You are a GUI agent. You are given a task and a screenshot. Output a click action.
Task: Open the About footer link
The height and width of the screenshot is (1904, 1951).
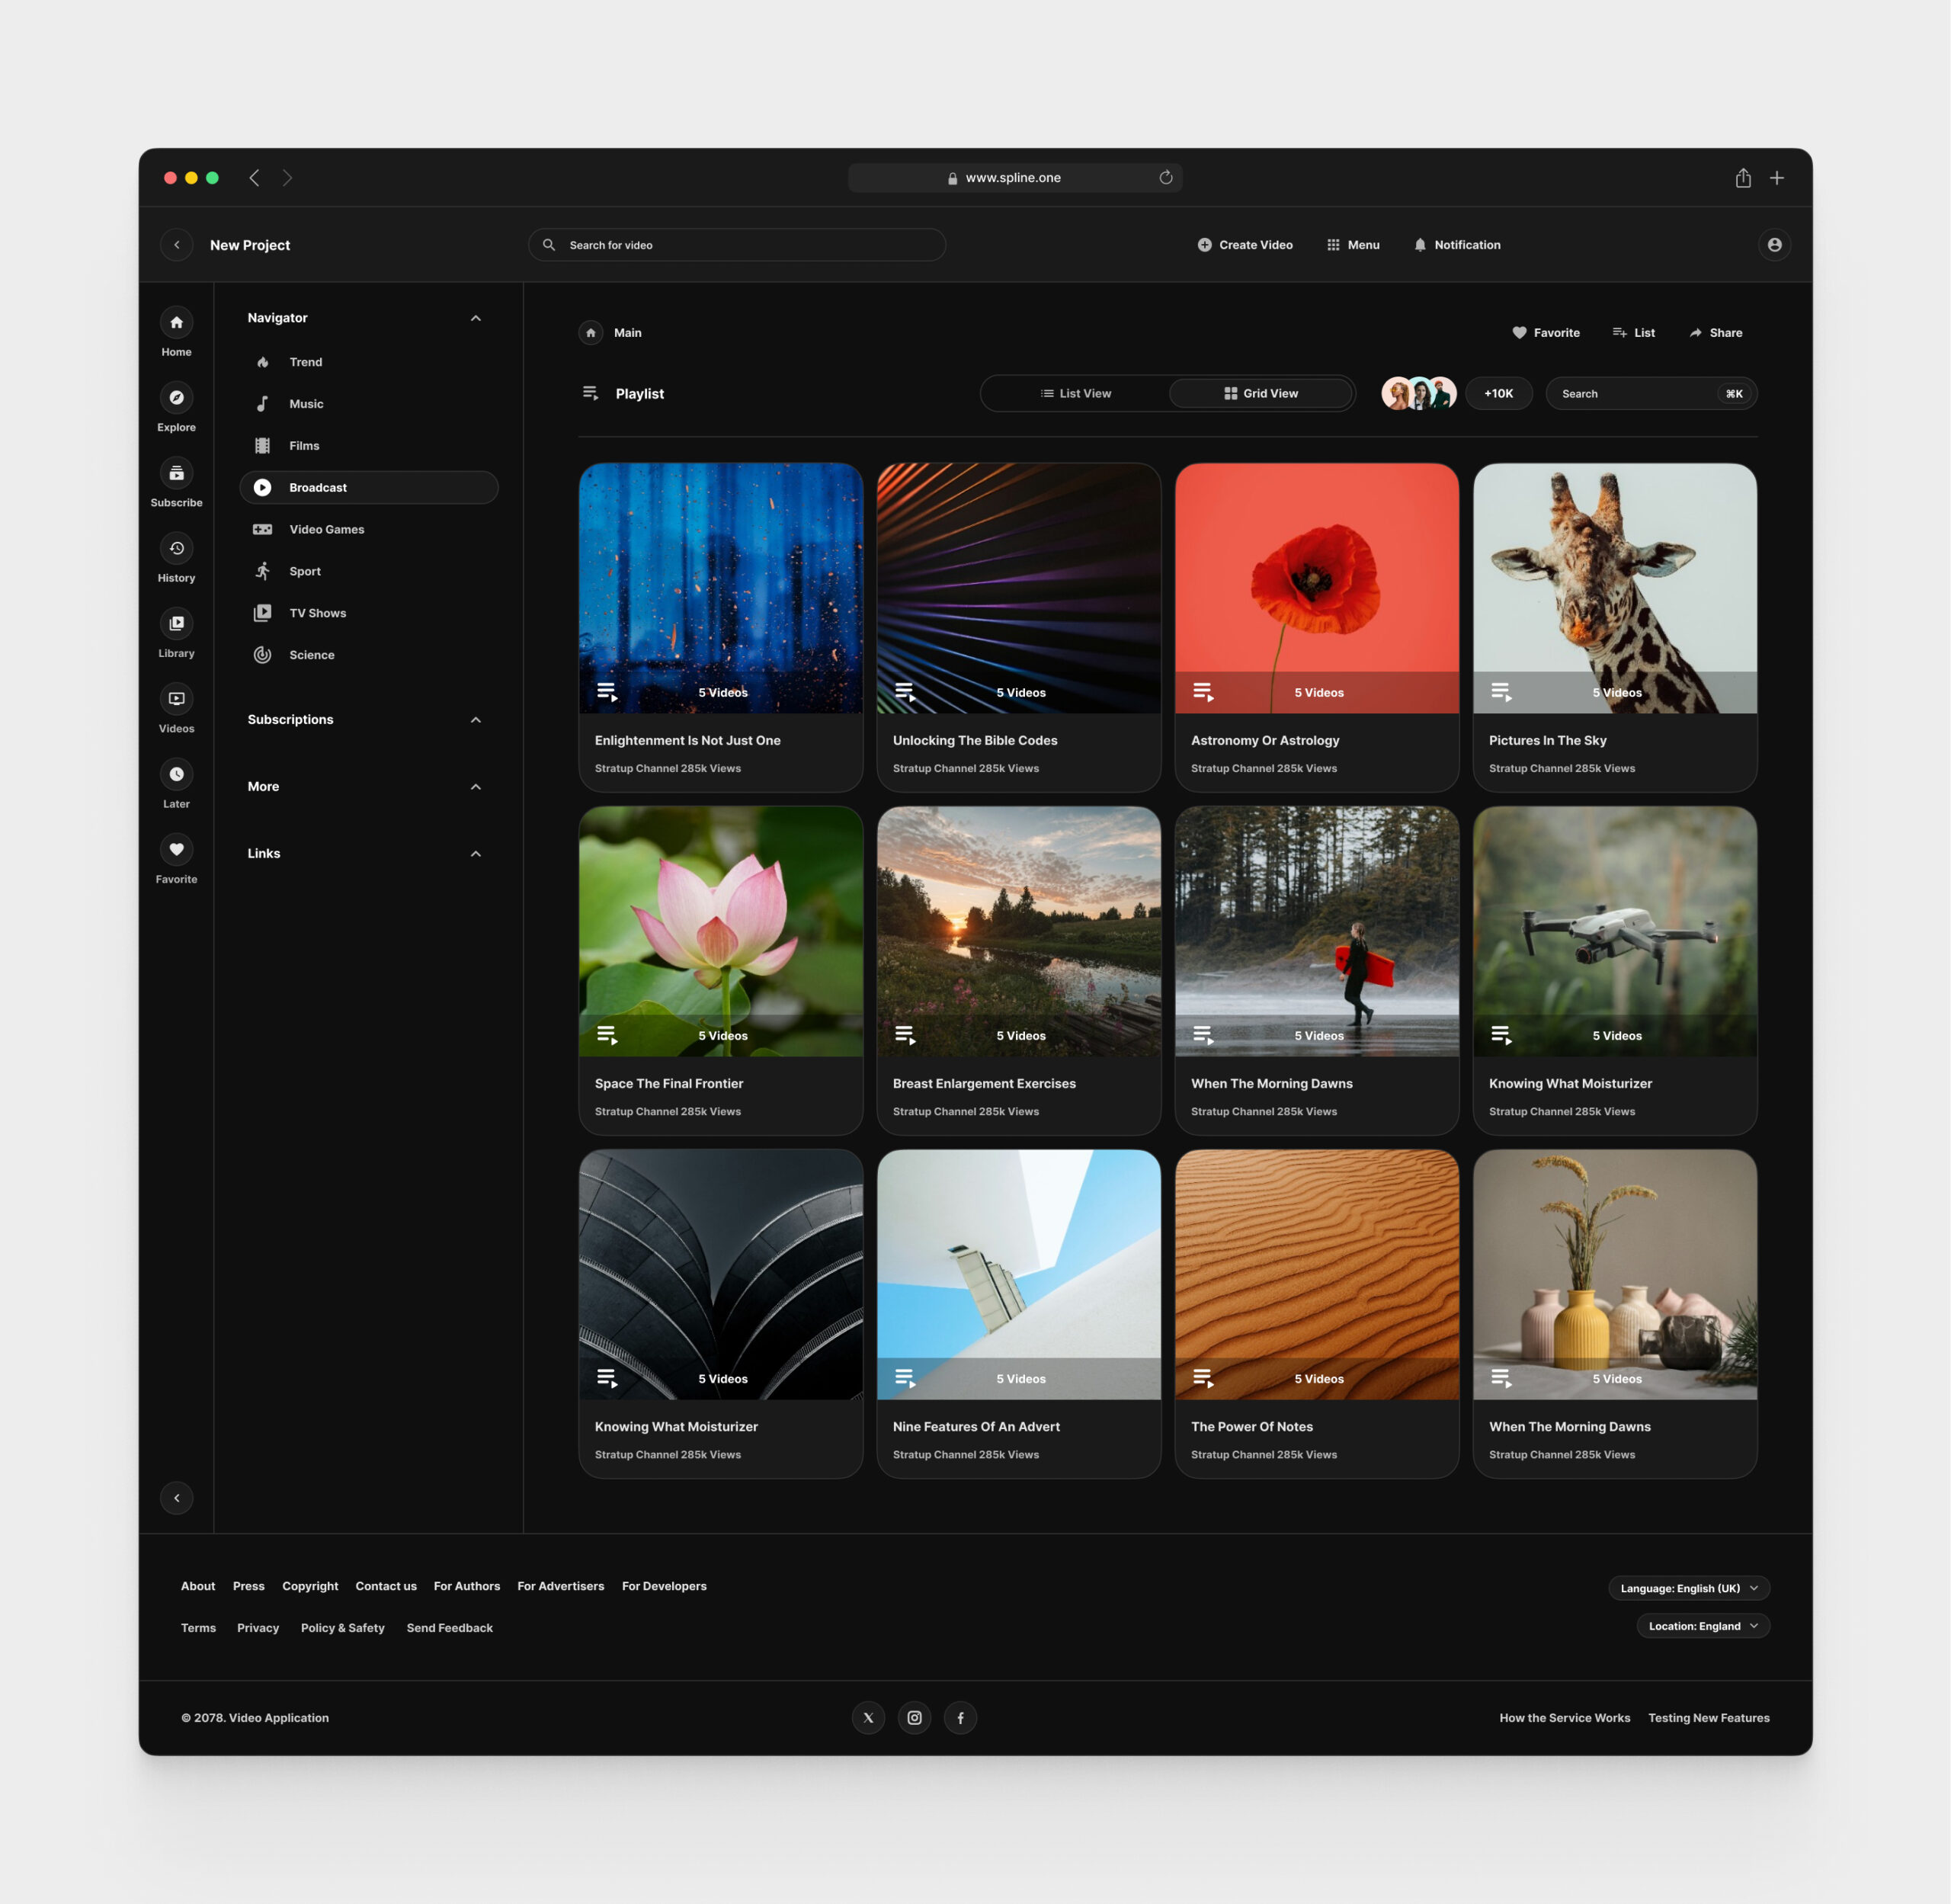tap(198, 1586)
